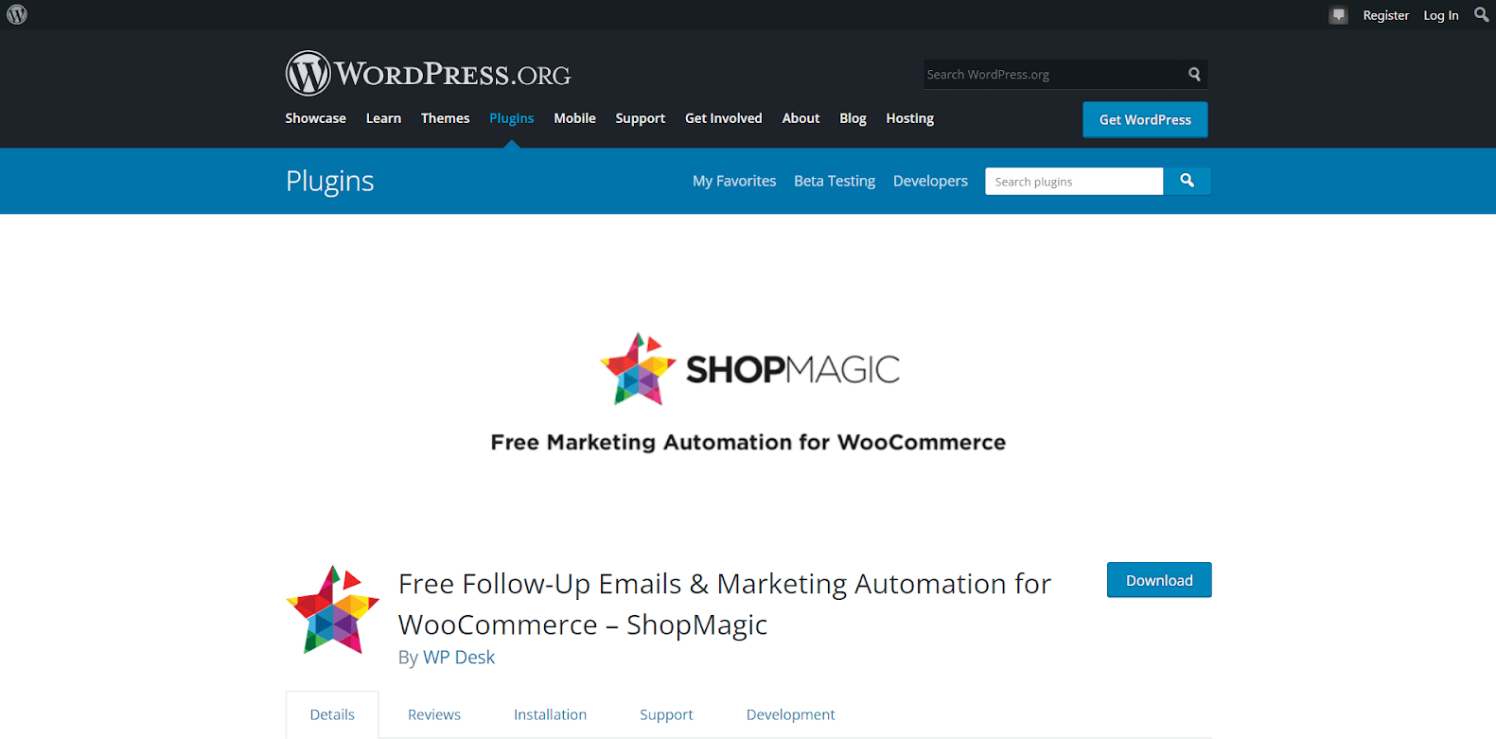Open the notifications speech bubble icon
Viewport: 1496px width, 739px height.
pos(1338,15)
